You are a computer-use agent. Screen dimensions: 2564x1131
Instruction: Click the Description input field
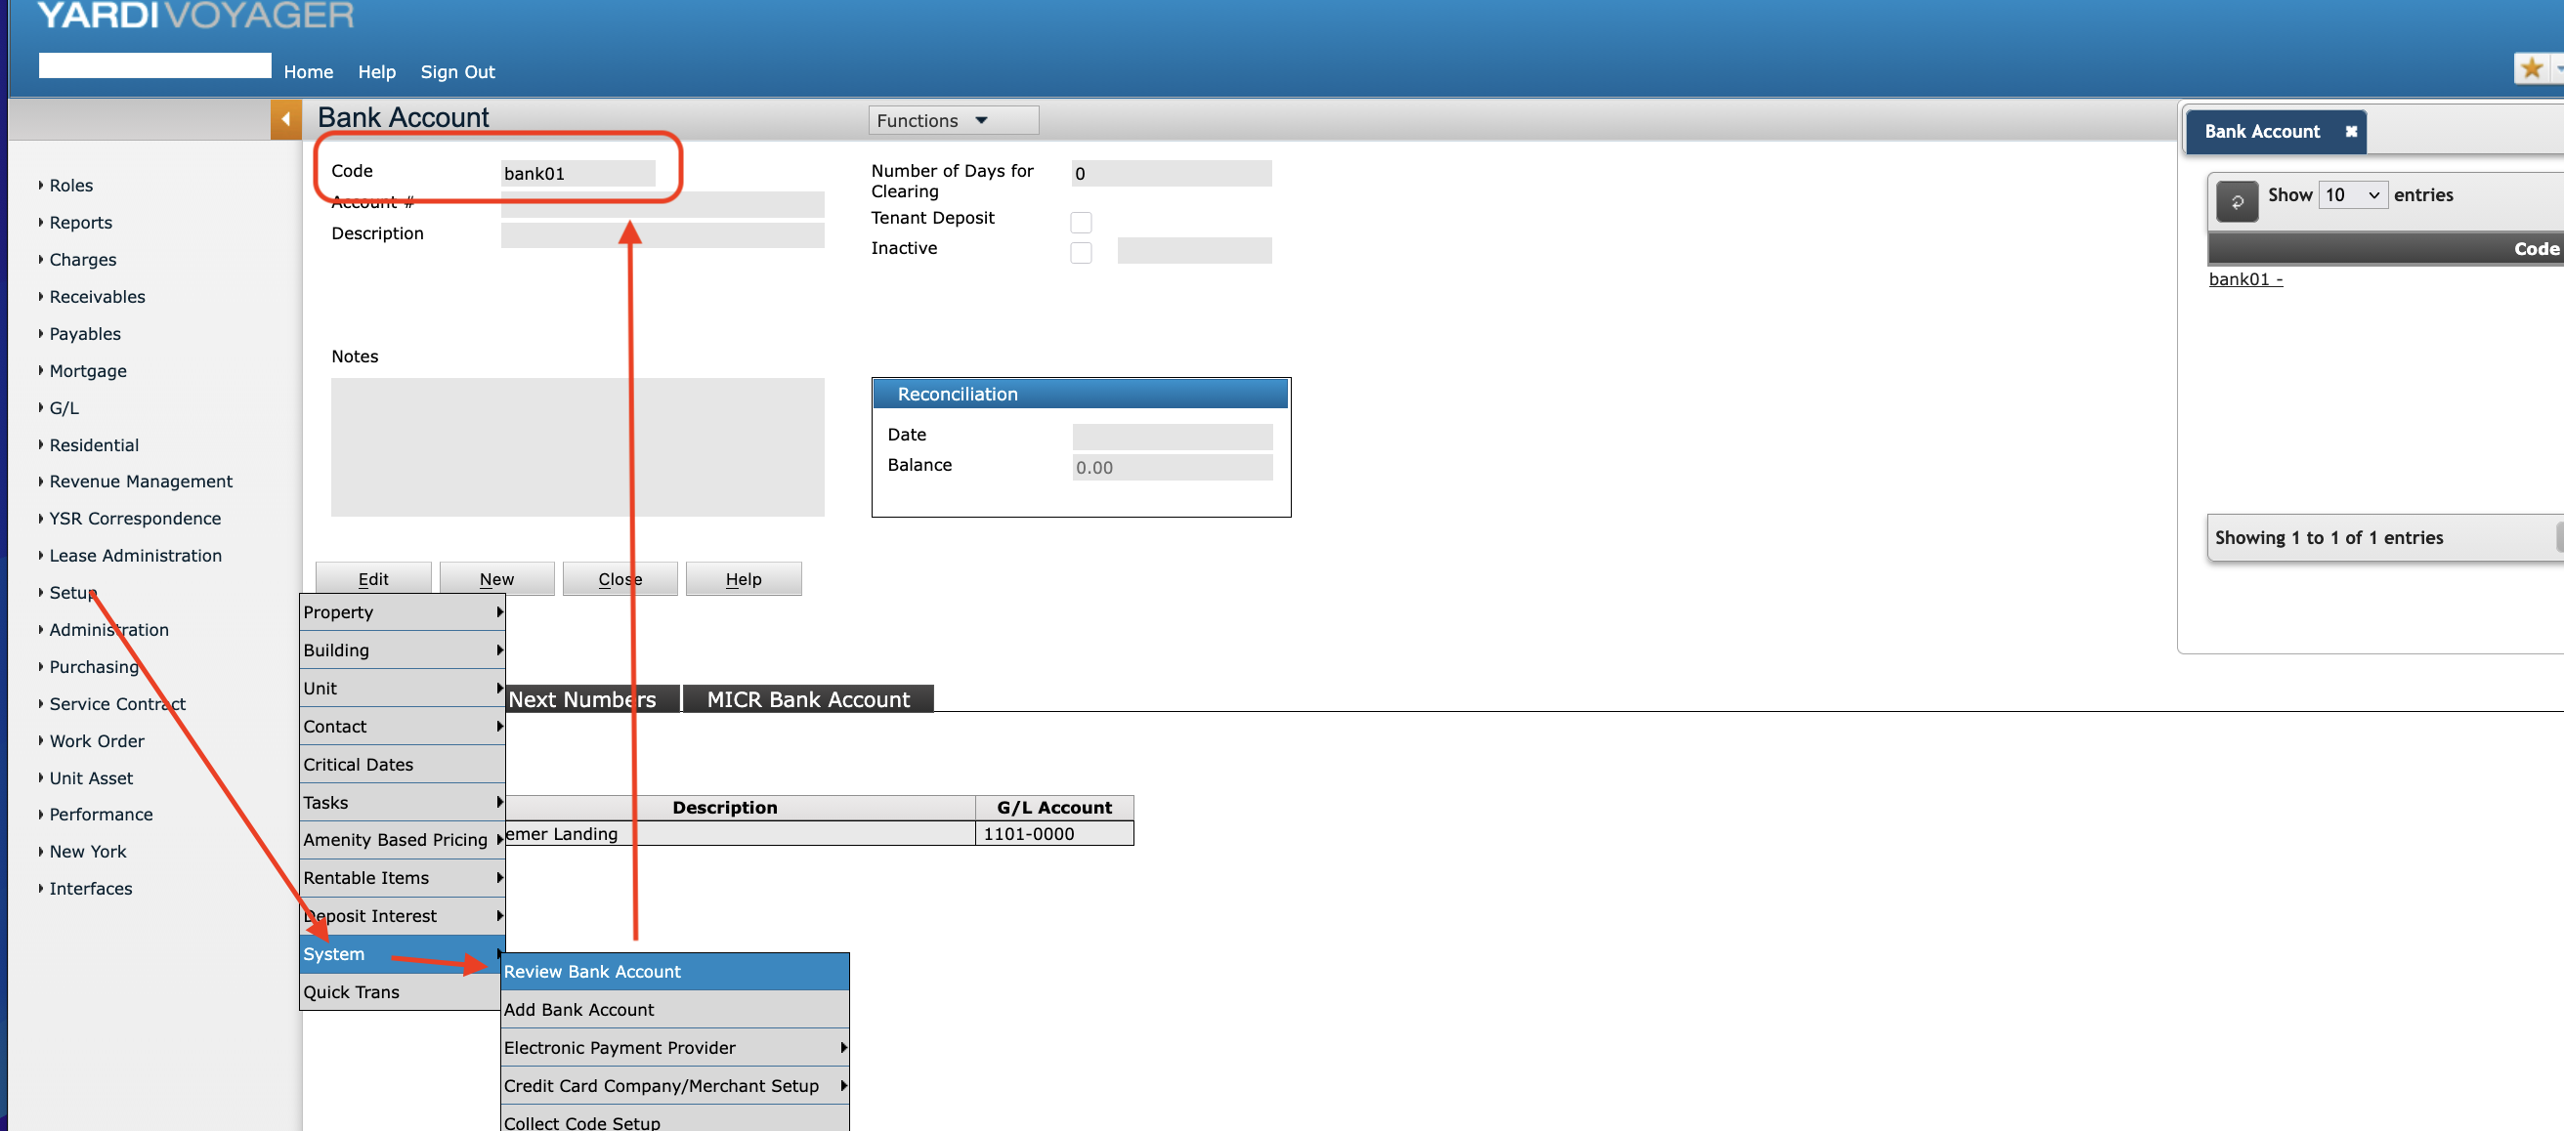tap(662, 234)
